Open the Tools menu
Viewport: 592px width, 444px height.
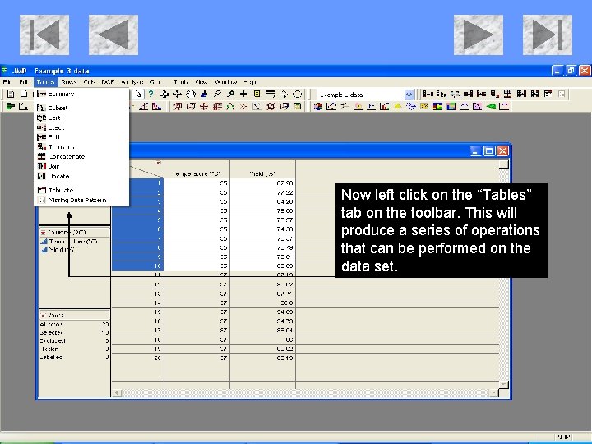181,82
